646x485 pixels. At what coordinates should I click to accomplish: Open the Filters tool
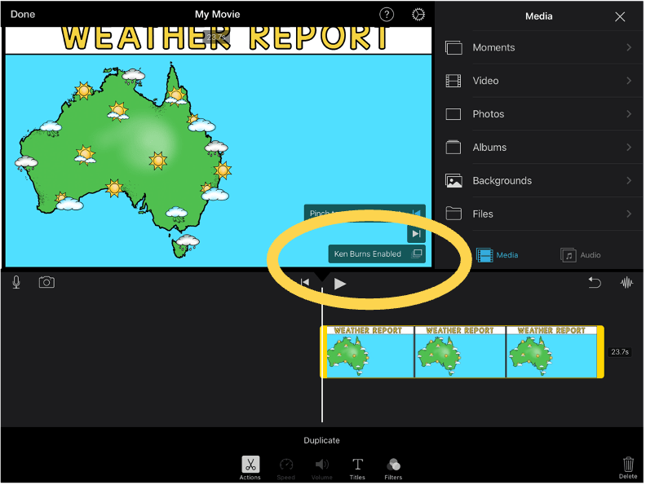pos(393,469)
